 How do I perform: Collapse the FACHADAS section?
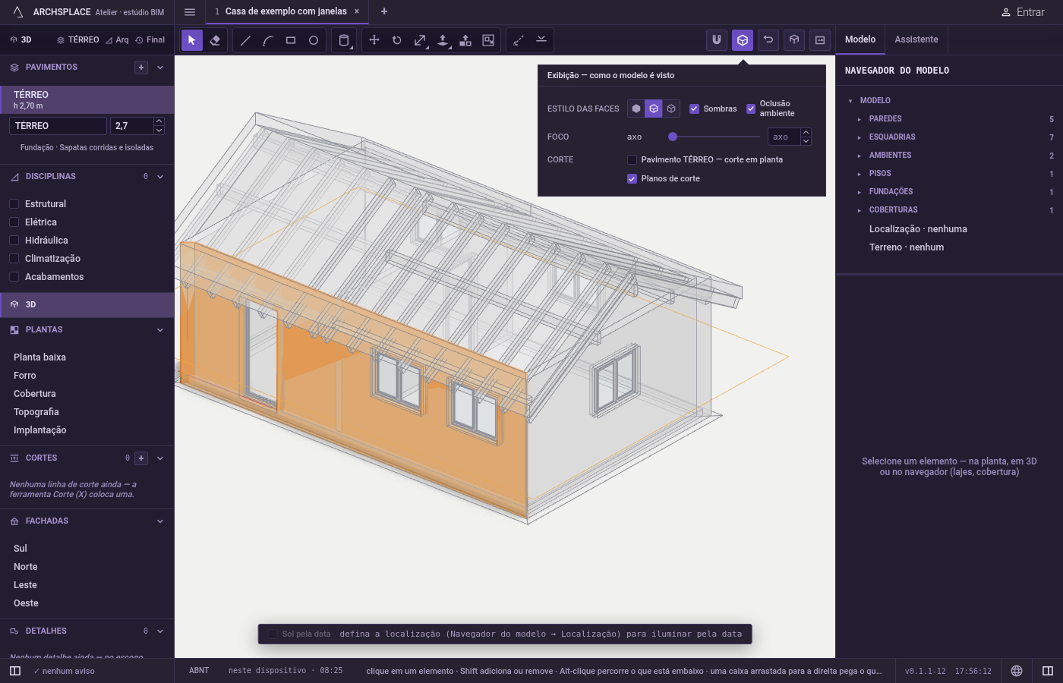[160, 521]
